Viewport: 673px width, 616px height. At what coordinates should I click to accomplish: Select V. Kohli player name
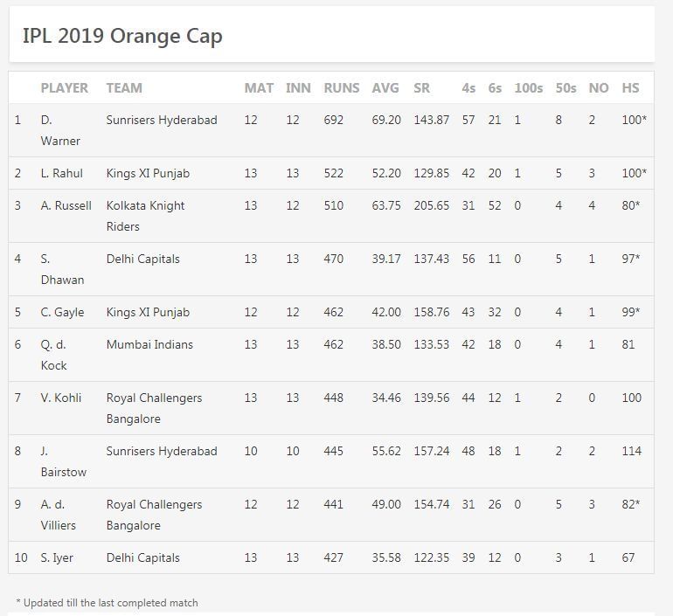tap(61, 398)
